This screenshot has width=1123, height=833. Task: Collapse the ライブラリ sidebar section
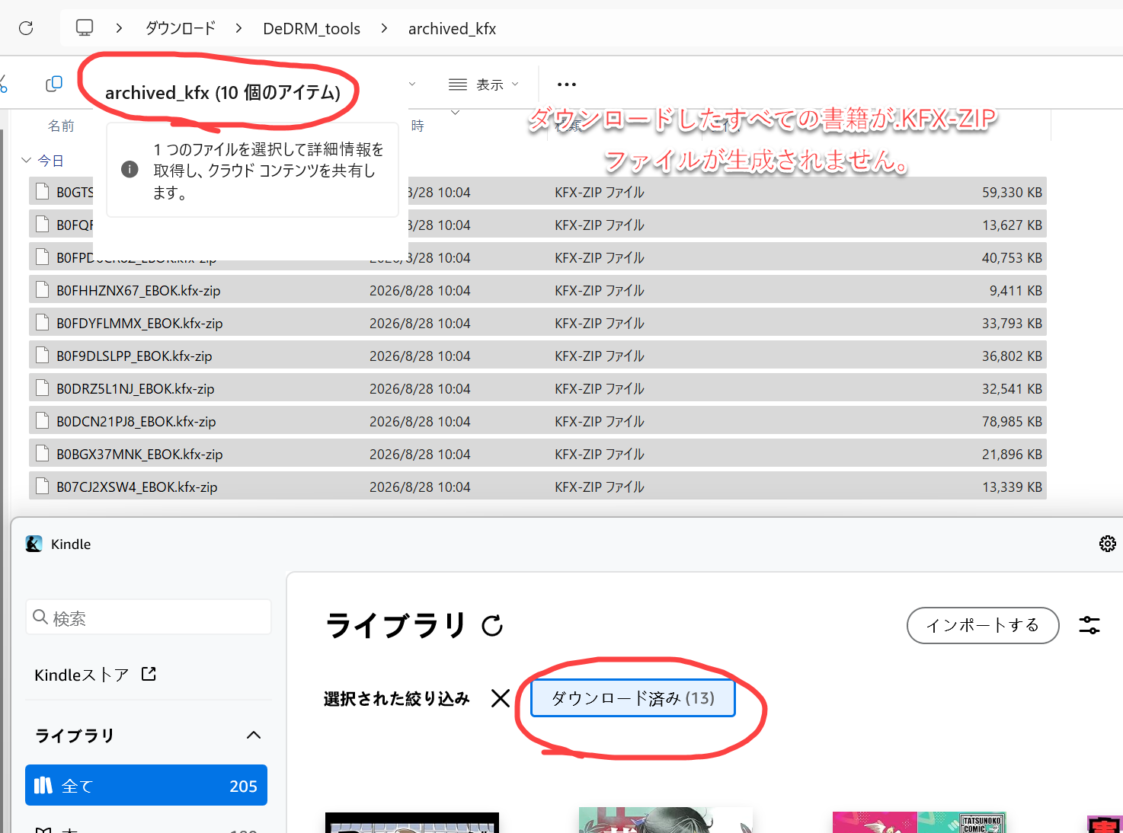click(x=254, y=735)
